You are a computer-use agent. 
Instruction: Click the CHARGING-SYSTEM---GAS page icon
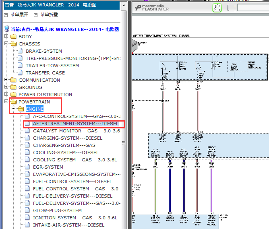(x=27, y=145)
